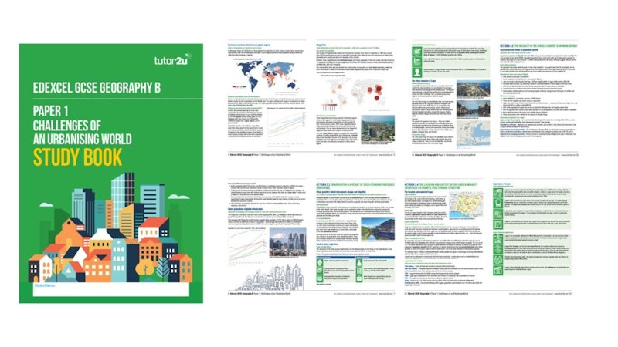Image resolution: width=618 pixels, height=347 pixels.
Task: Open the Lagos waterfront photo in the middle
Action: [473, 109]
